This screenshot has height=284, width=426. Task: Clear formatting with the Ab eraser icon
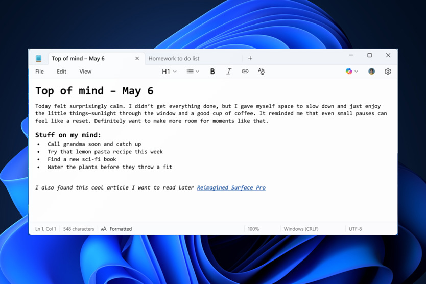coord(261,72)
